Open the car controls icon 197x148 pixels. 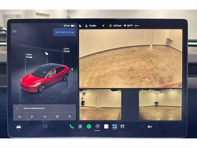point(18,127)
